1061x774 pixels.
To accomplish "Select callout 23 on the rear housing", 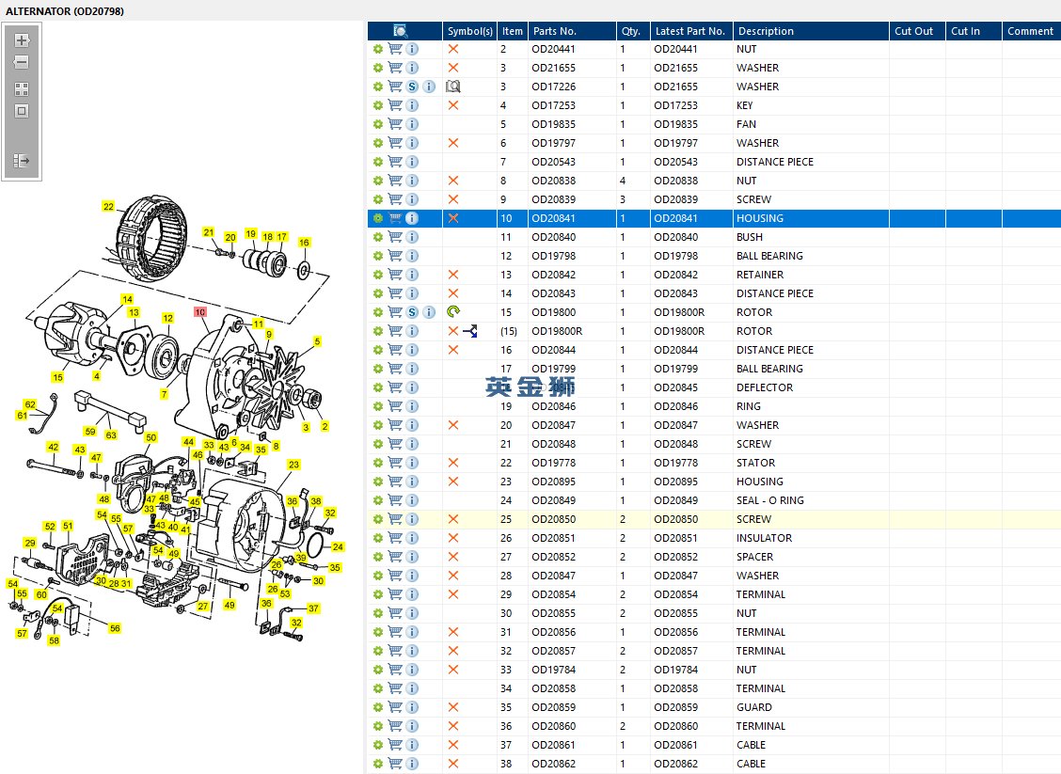I will click(293, 465).
